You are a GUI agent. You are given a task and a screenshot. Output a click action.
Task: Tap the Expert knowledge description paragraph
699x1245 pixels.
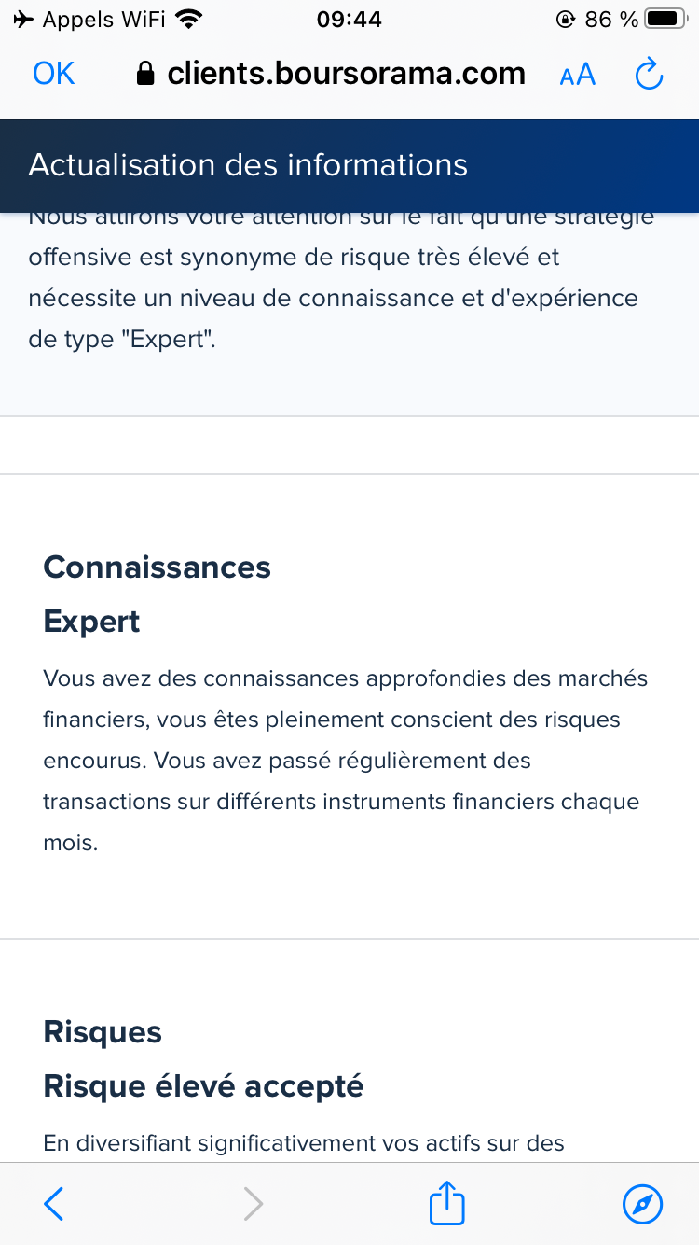[x=345, y=761]
